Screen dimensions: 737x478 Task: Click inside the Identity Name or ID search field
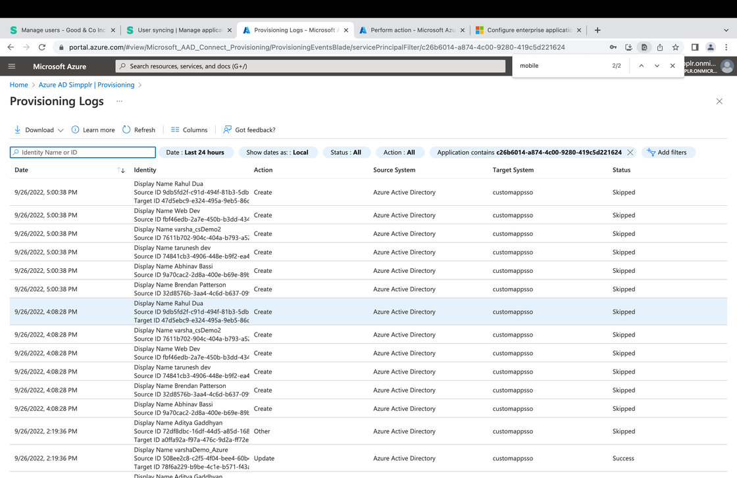[x=82, y=152]
